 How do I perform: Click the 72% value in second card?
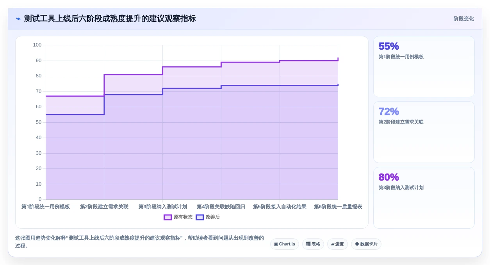389,111
